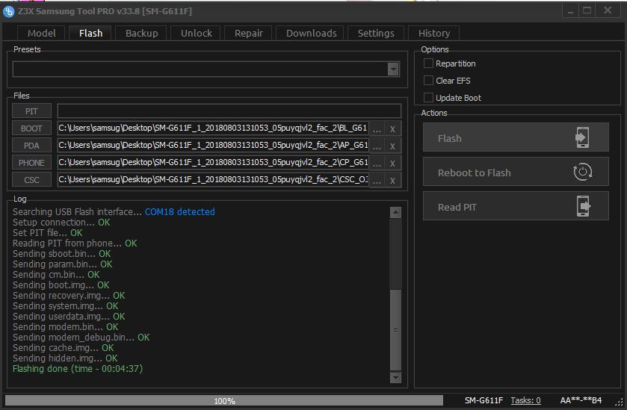Click 'Sending hidden.img... OK' log line
The width and height of the screenshot is (627, 410).
(x=65, y=358)
